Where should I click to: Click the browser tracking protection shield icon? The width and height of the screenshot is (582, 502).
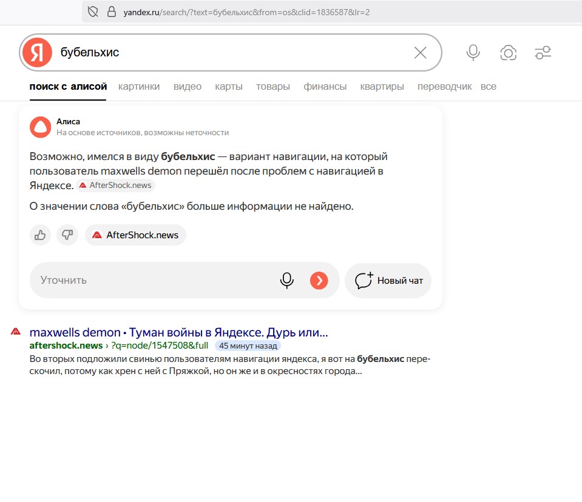coord(93,12)
